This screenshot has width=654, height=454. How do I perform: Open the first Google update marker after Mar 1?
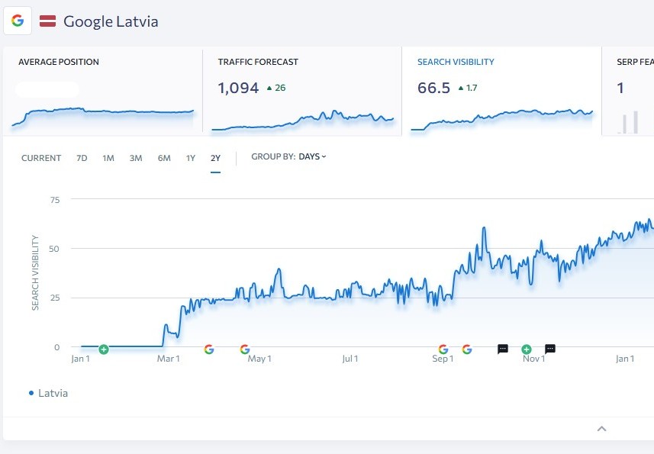(x=209, y=349)
